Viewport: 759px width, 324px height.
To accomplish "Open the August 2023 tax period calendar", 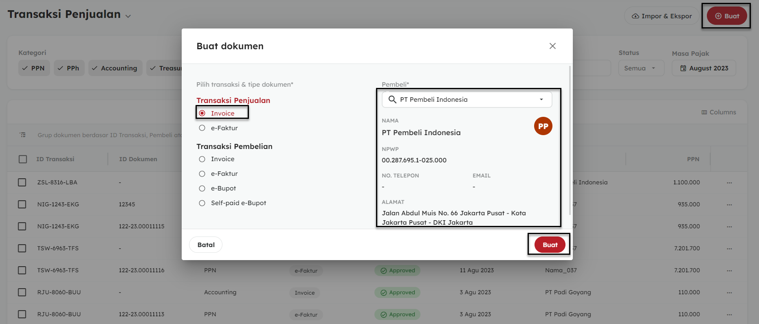I will 704,68.
